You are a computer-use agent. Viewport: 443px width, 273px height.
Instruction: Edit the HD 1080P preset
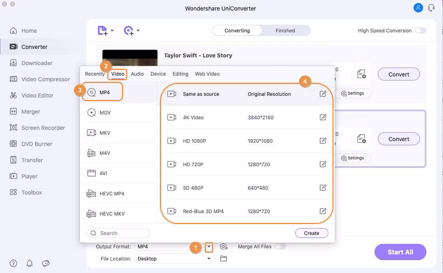pyautogui.click(x=323, y=141)
